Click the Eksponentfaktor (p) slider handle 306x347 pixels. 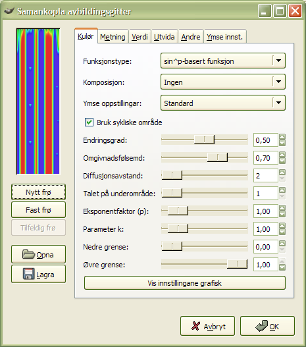[178, 211]
